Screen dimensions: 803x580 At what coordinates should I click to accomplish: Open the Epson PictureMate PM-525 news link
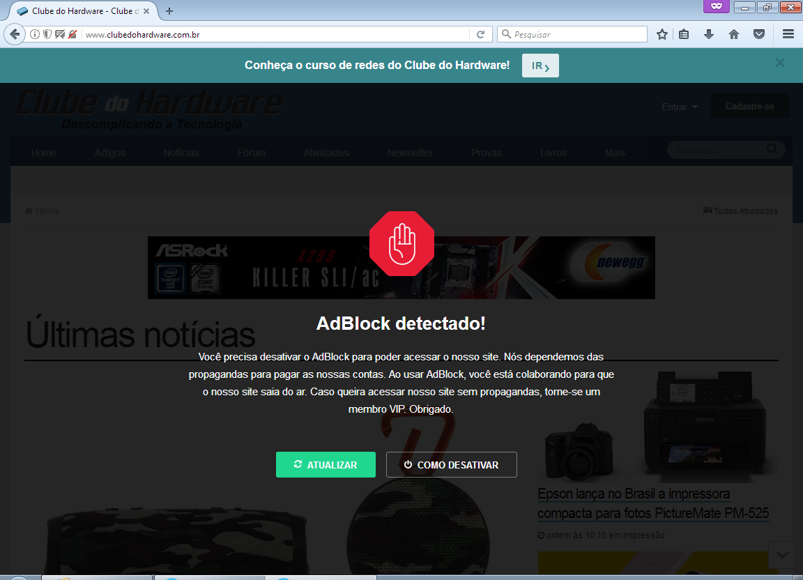tap(653, 503)
